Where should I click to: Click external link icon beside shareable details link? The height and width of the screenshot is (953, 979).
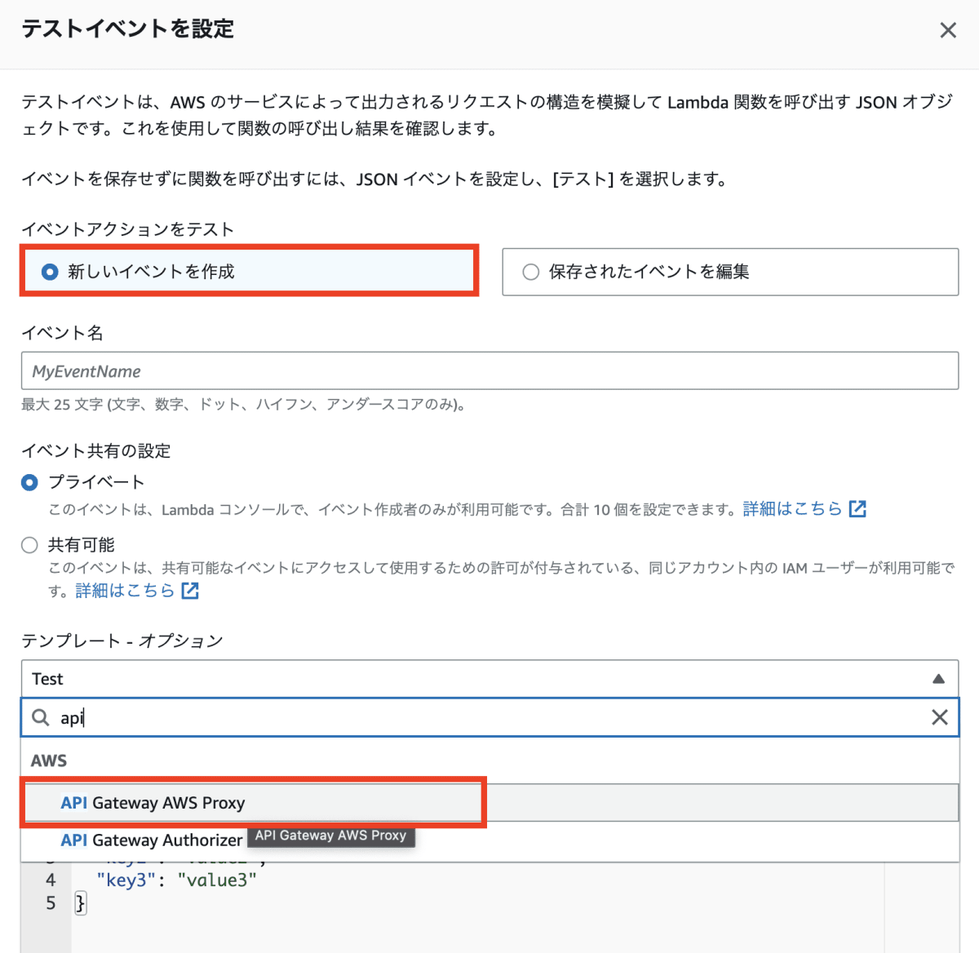tap(190, 591)
